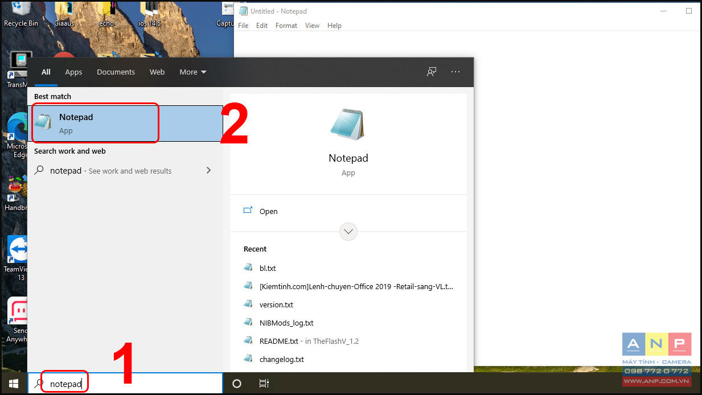Switch to the All search tab

(46, 72)
